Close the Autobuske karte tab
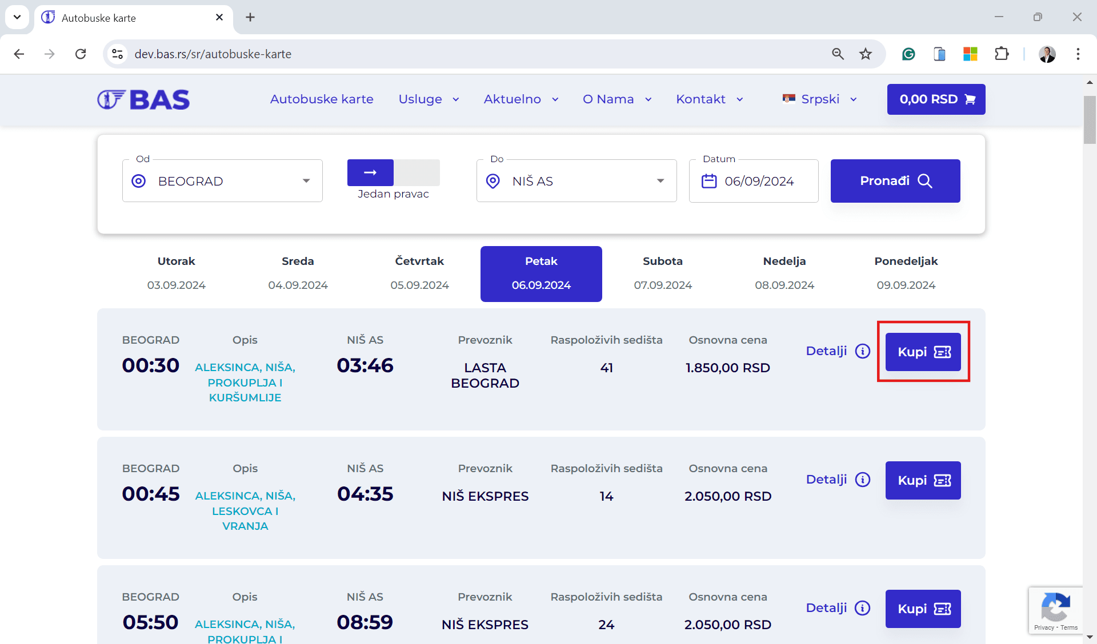The width and height of the screenshot is (1097, 644). pyautogui.click(x=219, y=17)
